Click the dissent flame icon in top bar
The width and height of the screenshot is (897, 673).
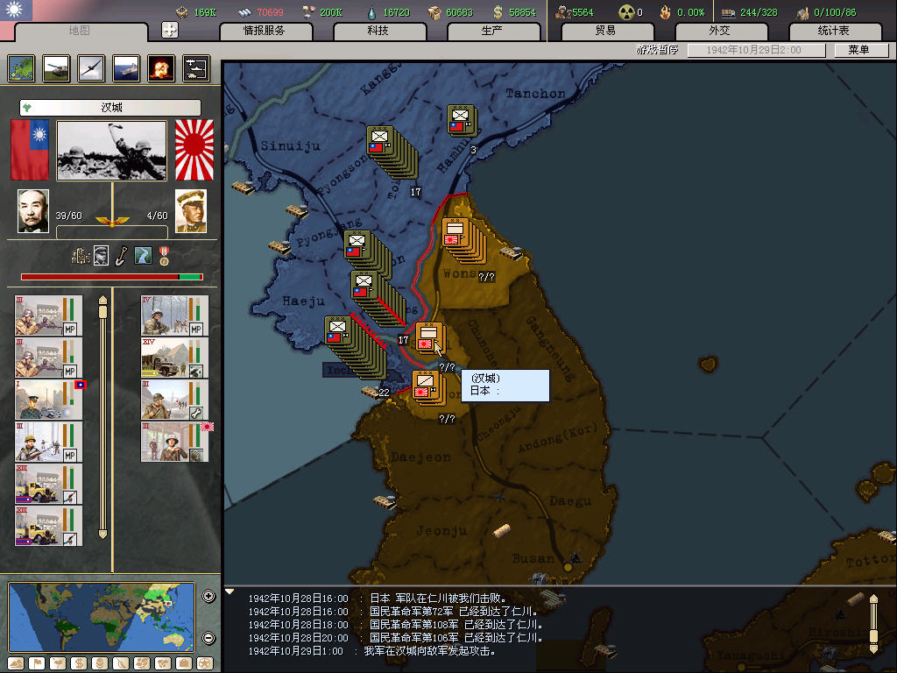click(666, 12)
